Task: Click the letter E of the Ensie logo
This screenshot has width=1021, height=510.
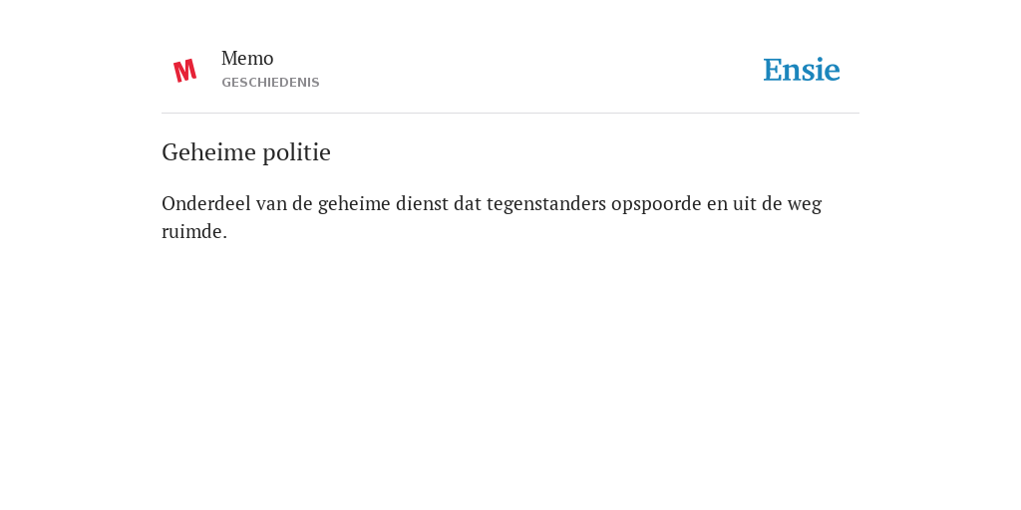Action: pyautogui.click(x=773, y=70)
